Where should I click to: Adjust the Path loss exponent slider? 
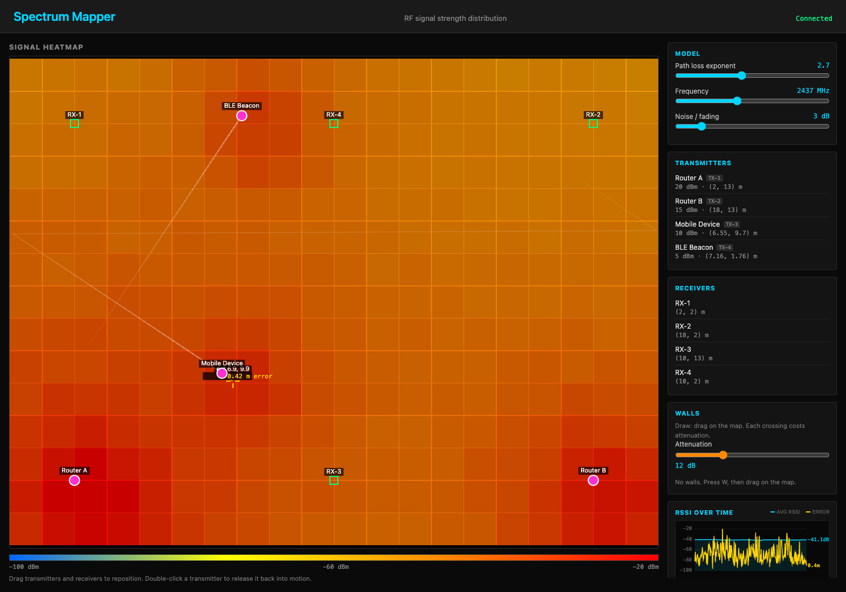click(752, 76)
